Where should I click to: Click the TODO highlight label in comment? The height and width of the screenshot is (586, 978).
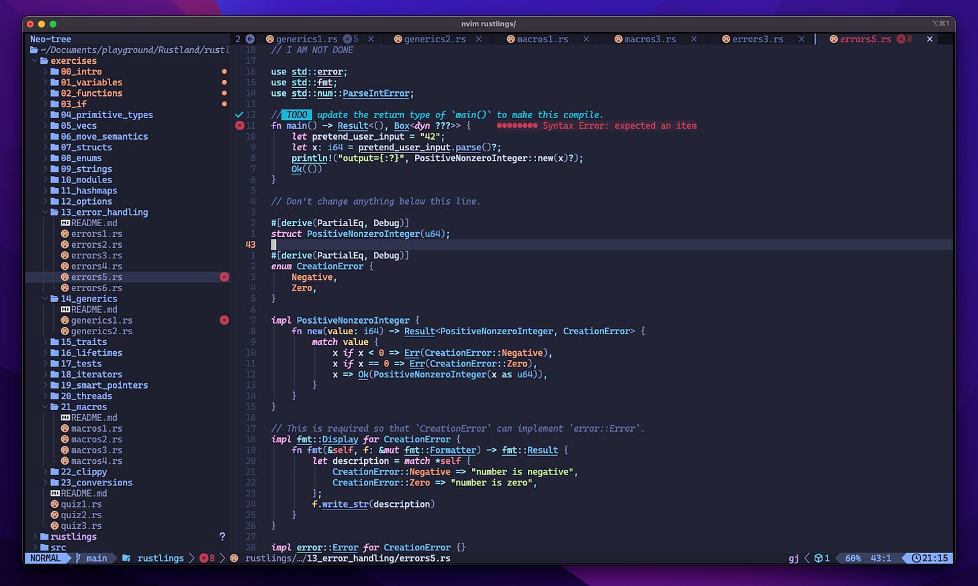click(297, 115)
